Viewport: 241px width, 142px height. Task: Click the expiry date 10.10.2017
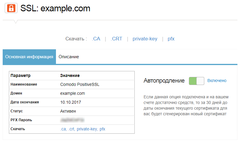point(70,102)
